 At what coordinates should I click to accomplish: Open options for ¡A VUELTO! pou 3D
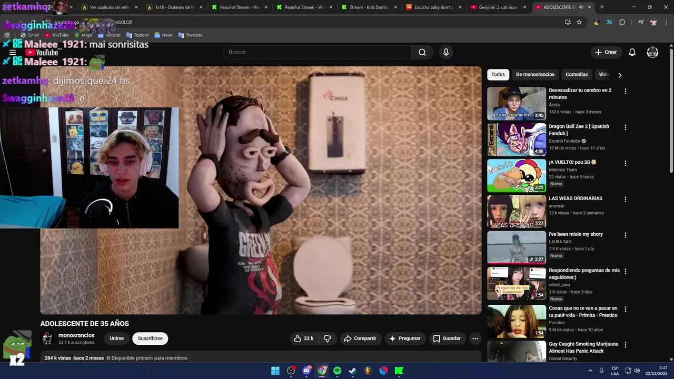[626, 163]
